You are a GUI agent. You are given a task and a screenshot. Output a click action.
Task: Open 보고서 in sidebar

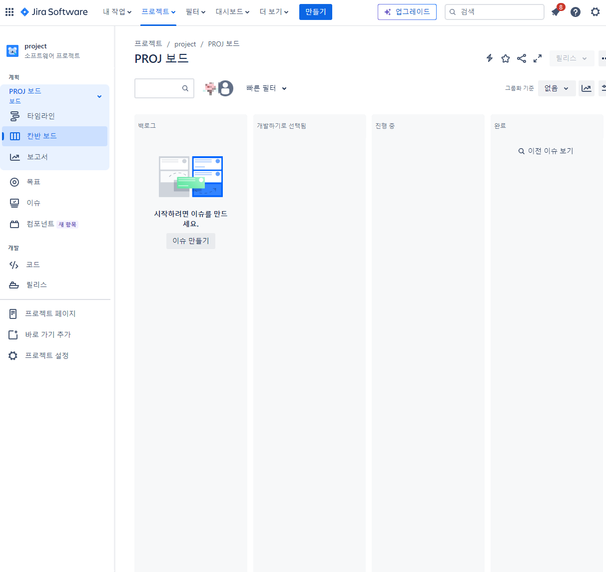coord(55,157)
